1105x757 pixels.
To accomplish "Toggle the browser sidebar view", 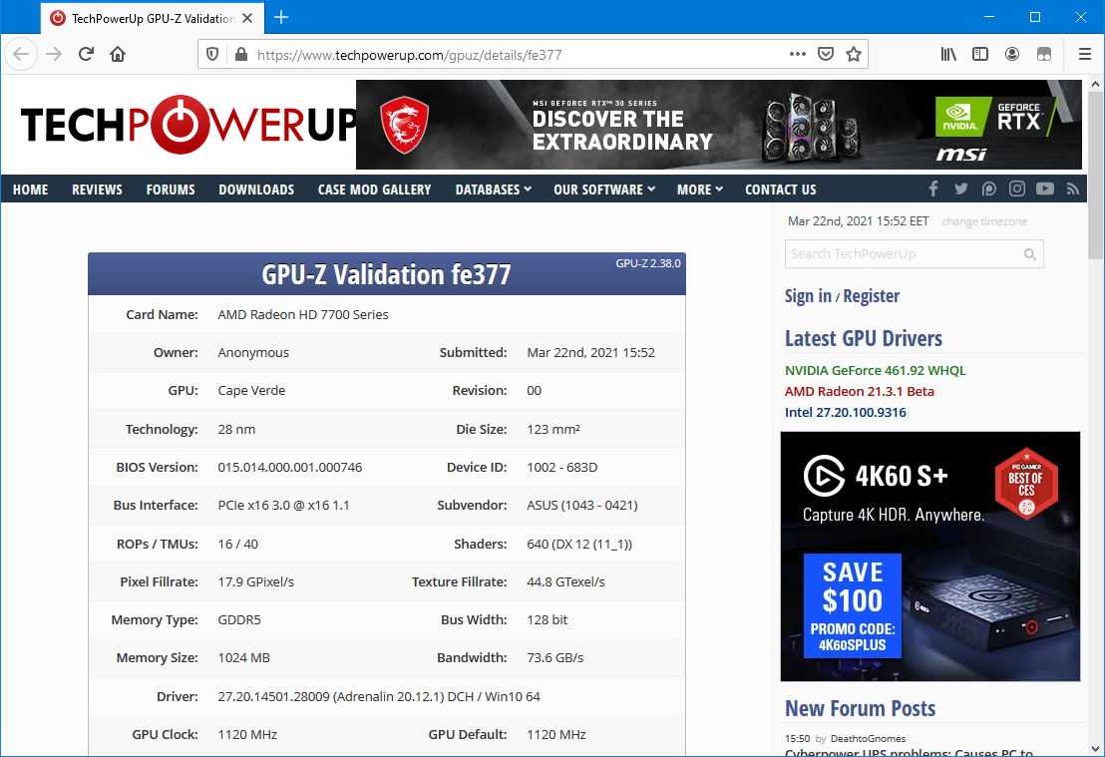I will tap(980, 54).
